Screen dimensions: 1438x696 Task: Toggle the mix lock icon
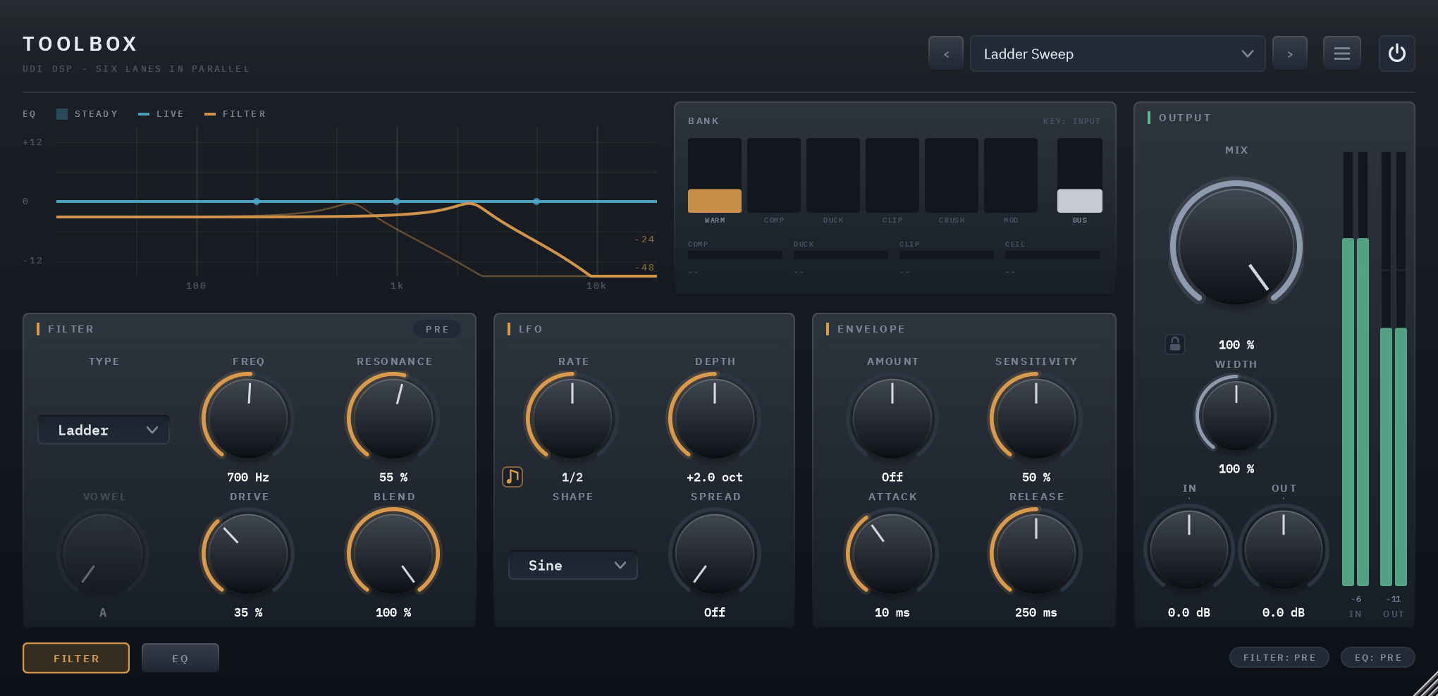tap(1174, 344)
